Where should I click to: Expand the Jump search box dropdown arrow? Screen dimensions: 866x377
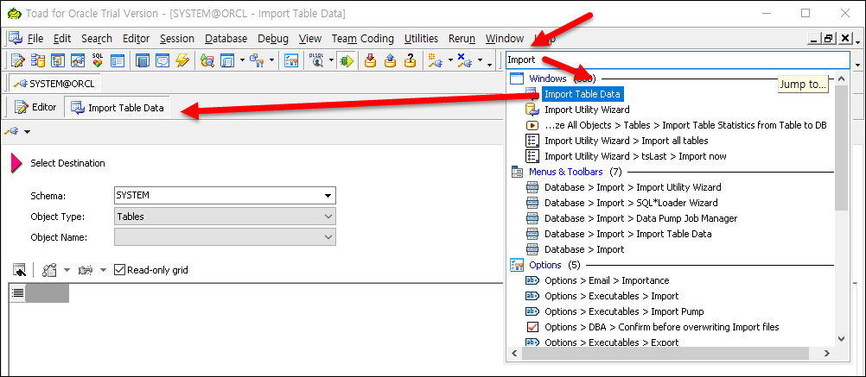[x=856, y=65]
